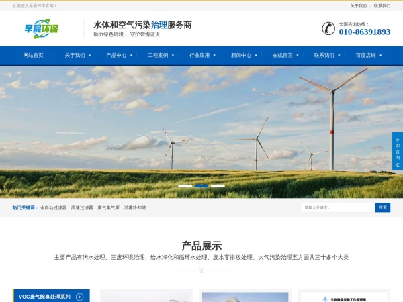Open 新闻中心 navigation menu item
The image size is (403, 302).
pyautogui.click(x=241, y=55)
